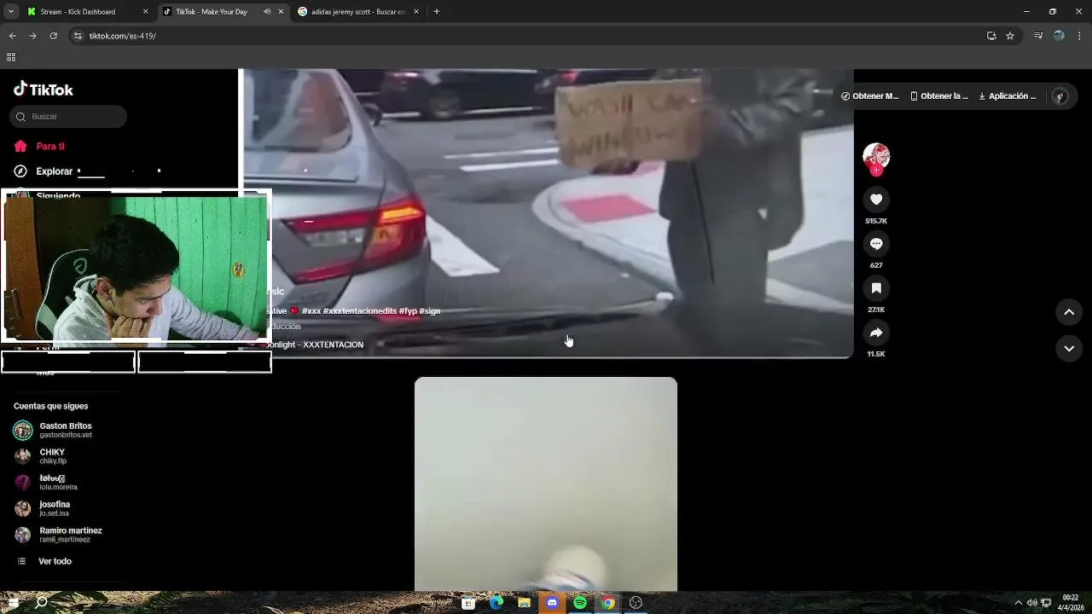Click the address bar URL
This screenshot has width=1092, height=614.
123,36
